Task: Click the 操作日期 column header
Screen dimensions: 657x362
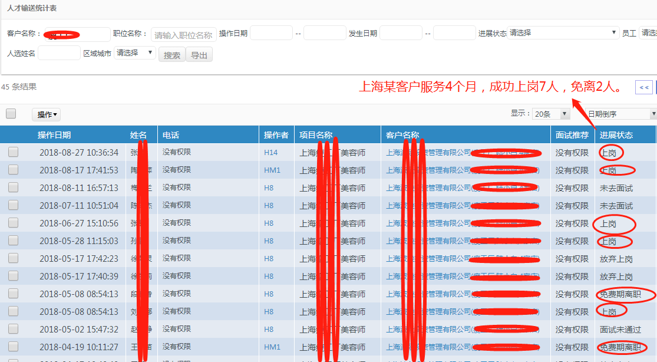Action: click(54, 135)
